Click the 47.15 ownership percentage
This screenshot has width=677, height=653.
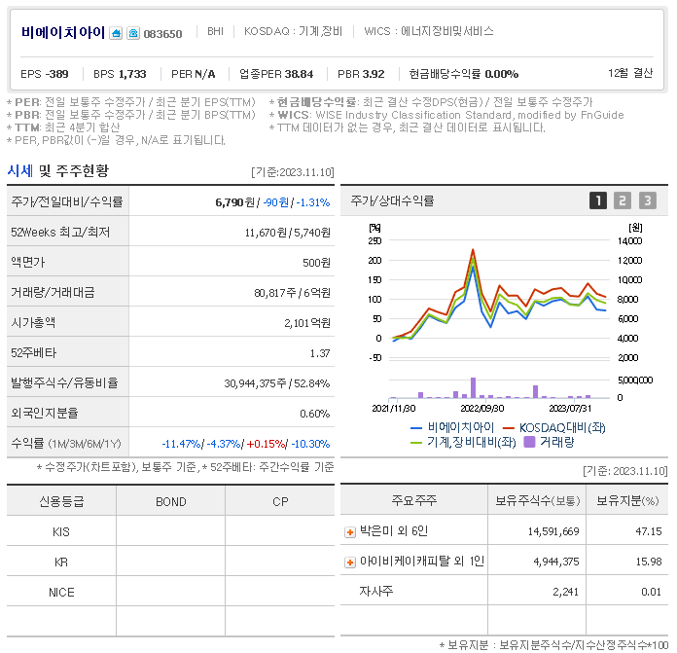(649, 531)
